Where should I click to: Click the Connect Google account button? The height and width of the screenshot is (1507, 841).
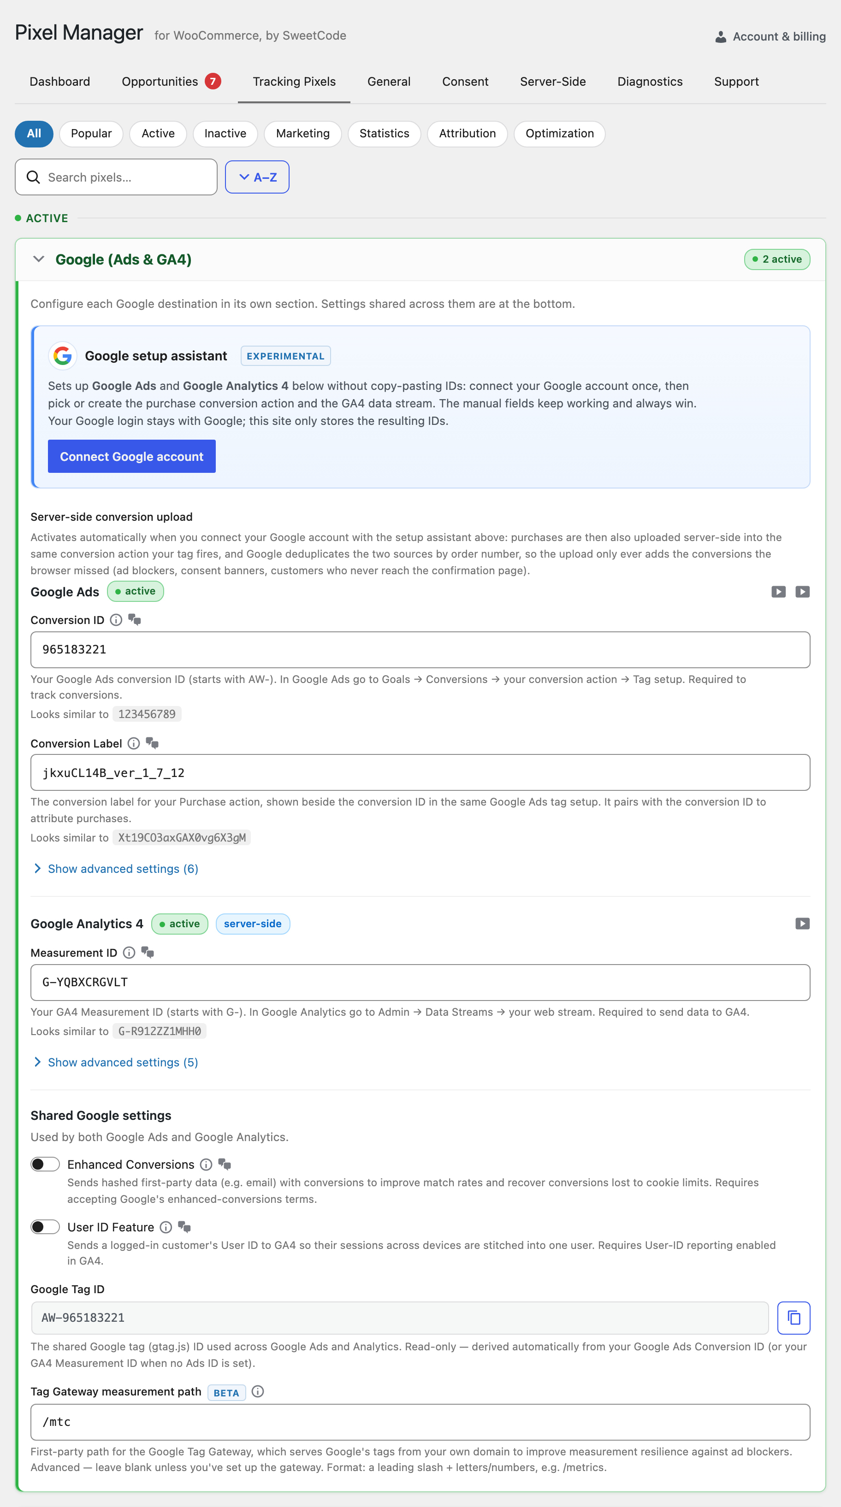[132, 456]
